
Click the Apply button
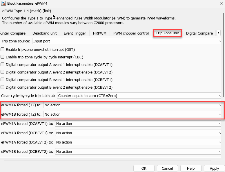pyautogui.click(x=214, y=168)
